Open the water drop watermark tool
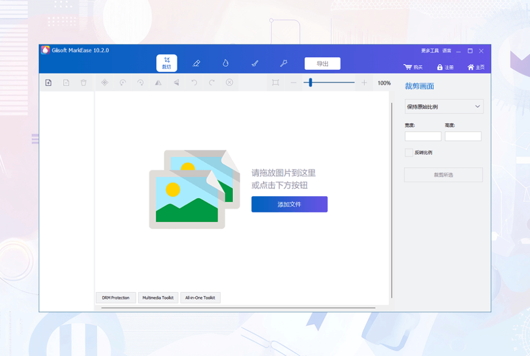The height and width of the screenshot is (356, 530). 226,63
